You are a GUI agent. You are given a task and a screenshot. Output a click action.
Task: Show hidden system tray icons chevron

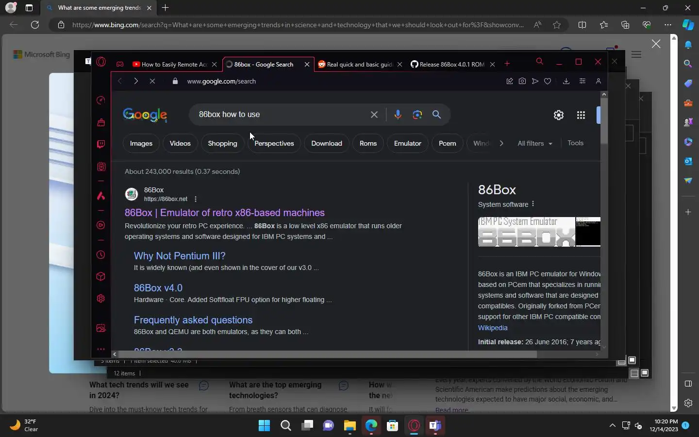coord(613,426)
